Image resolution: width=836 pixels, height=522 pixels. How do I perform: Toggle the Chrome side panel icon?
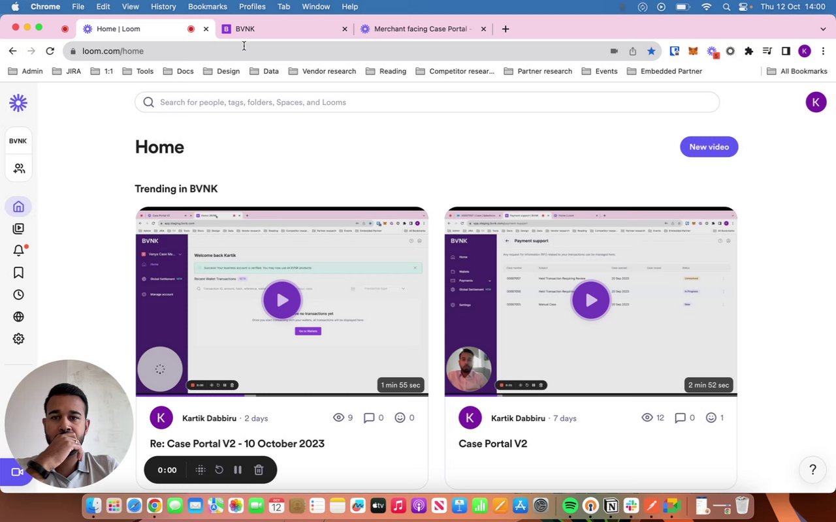coord(786,51)
